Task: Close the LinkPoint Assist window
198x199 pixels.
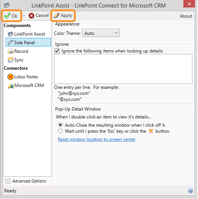Action: tap(189, 4)
